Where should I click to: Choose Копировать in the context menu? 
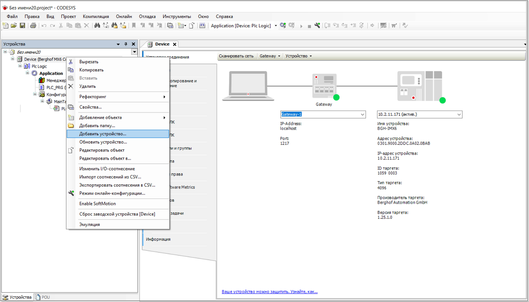coord(118,70)
